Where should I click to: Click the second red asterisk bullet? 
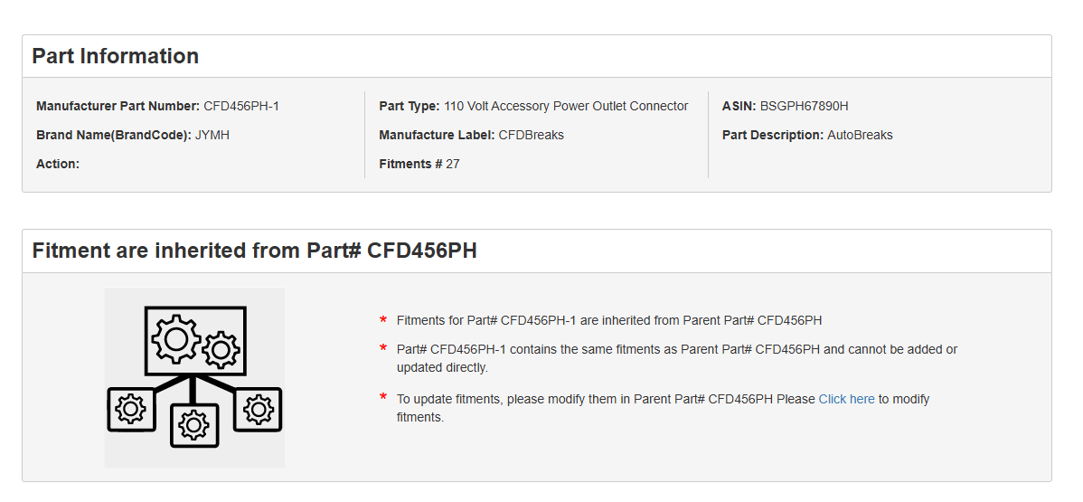point(383,349)
